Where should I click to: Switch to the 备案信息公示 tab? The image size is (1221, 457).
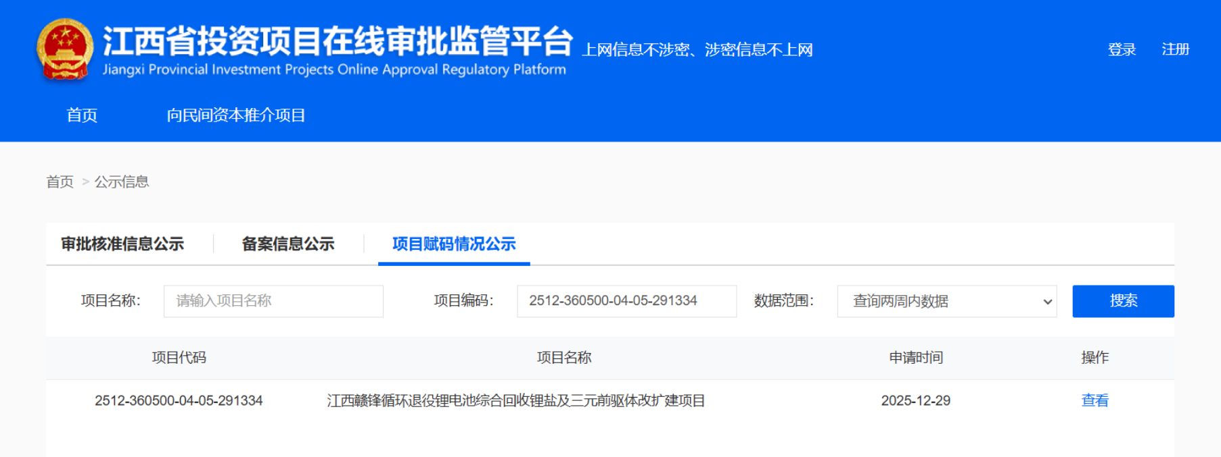click(x=288, y=244)
